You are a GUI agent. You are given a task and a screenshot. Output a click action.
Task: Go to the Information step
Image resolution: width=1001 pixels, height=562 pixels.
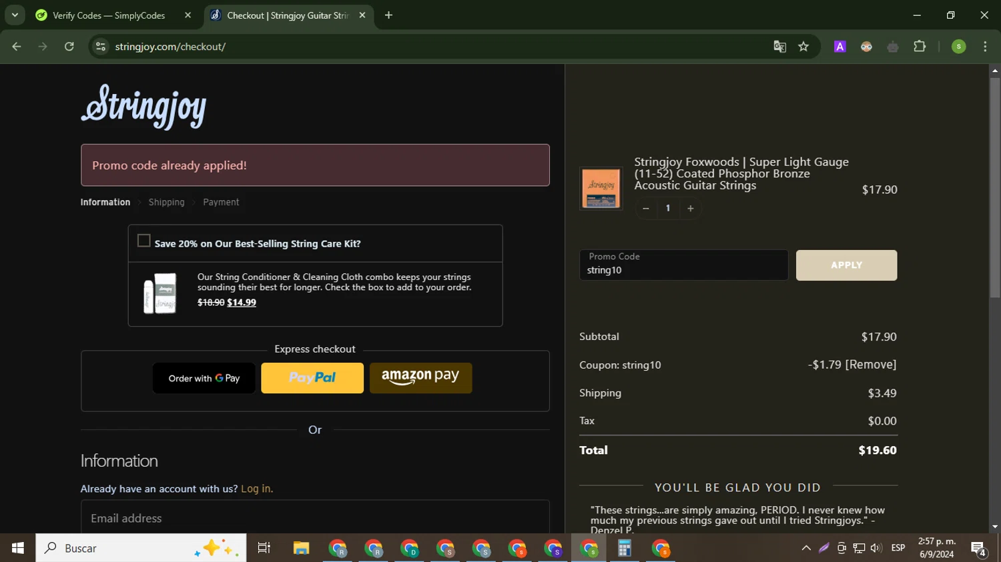(x=105, y=202)
